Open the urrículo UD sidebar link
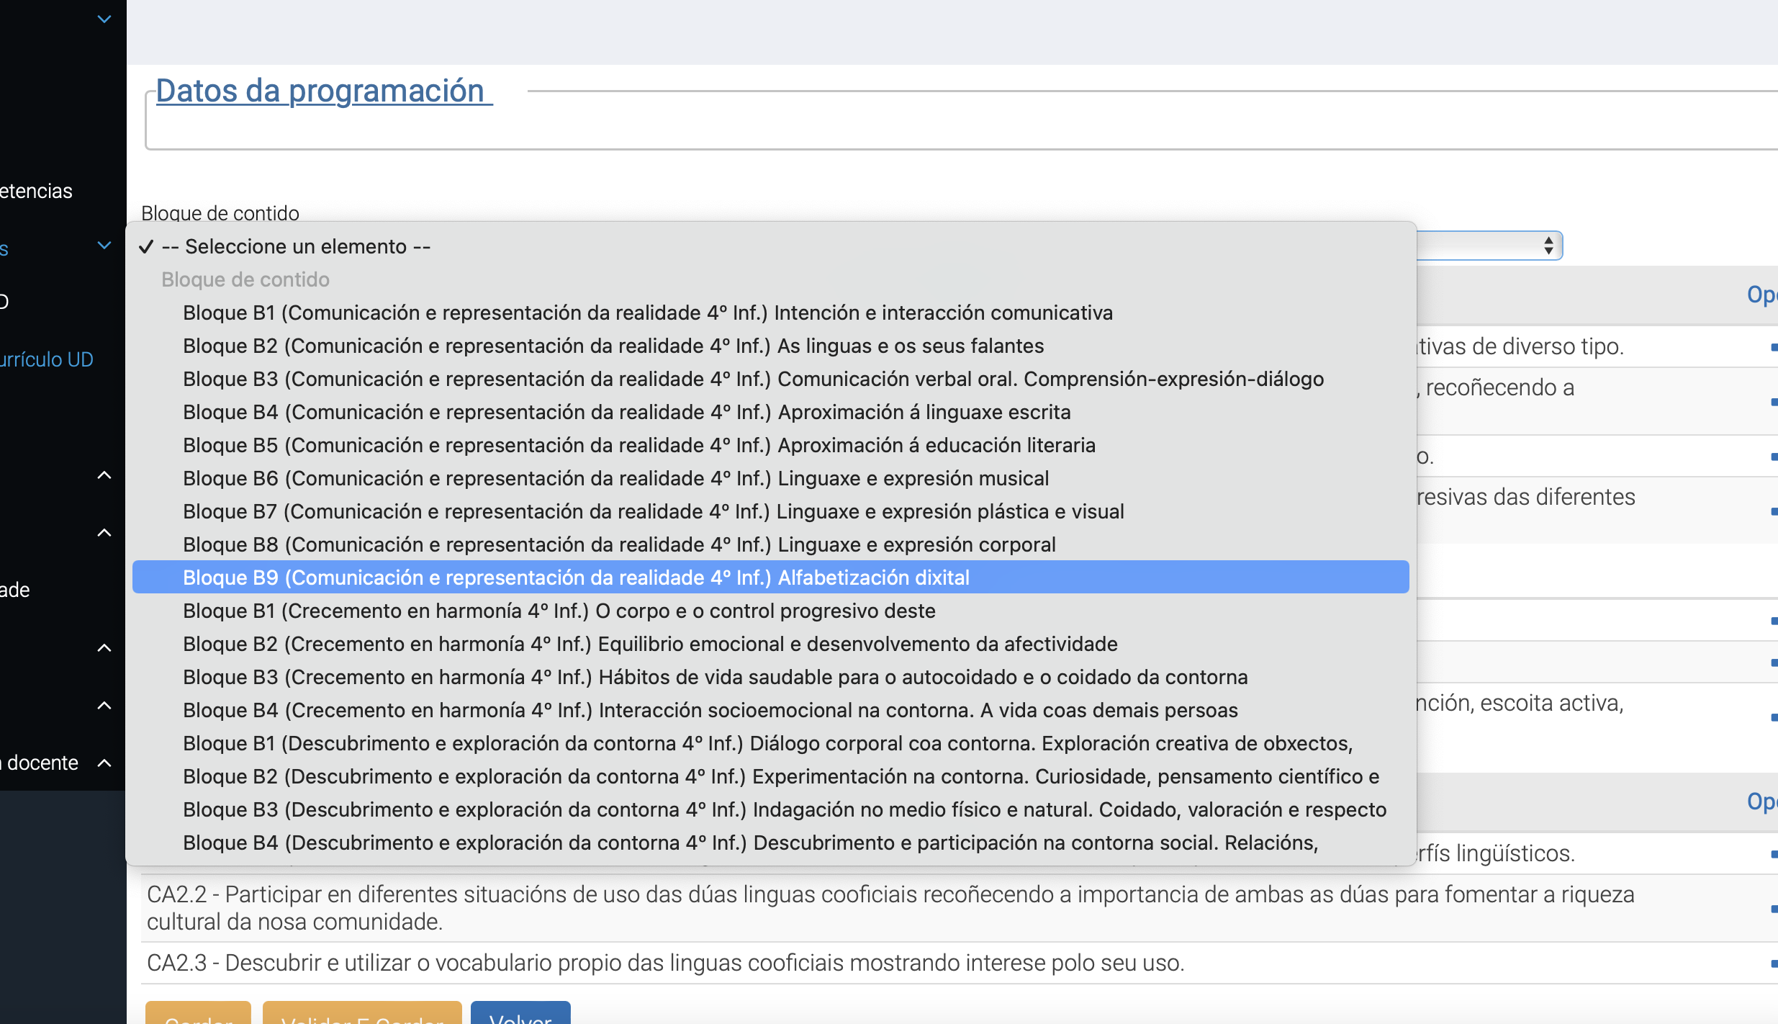This screenshot has width=1778, height=1024. tap(47, 359)
